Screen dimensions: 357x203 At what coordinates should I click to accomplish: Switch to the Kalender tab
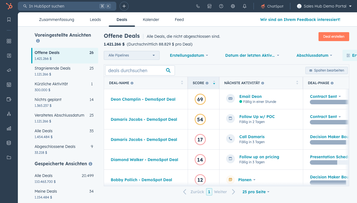click(151, 20)
